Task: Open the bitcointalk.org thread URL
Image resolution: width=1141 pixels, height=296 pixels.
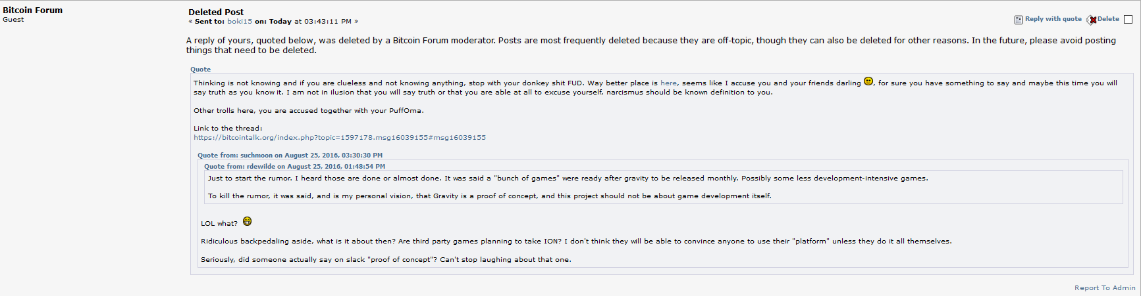Action: tap(340, 138)
